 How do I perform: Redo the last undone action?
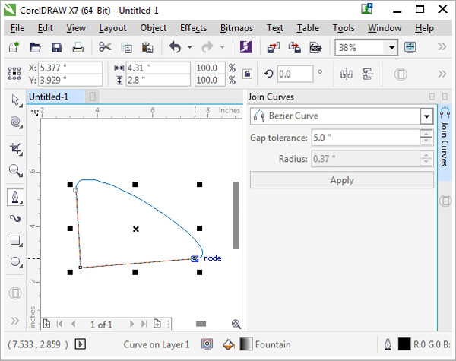(207, 47)
